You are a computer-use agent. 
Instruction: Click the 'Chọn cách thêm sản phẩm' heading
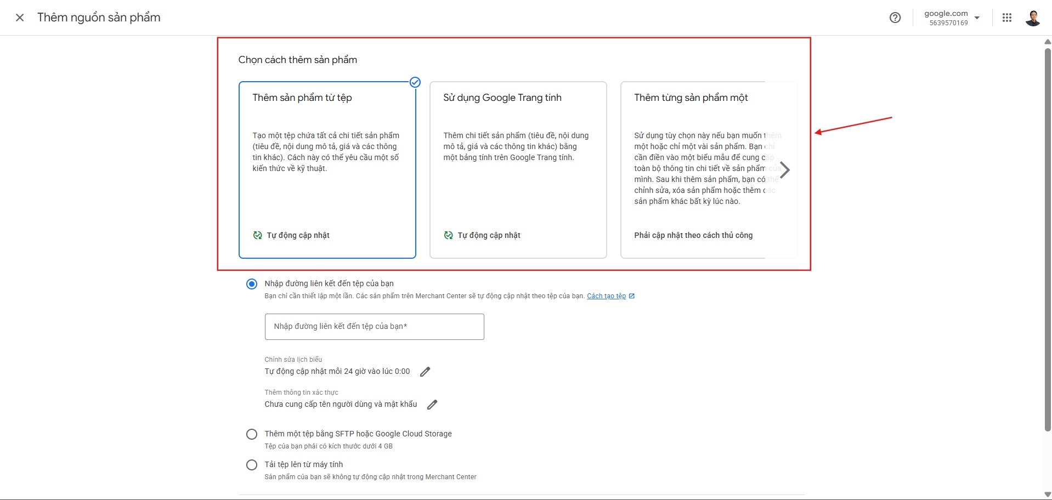(x=298, y=60)
